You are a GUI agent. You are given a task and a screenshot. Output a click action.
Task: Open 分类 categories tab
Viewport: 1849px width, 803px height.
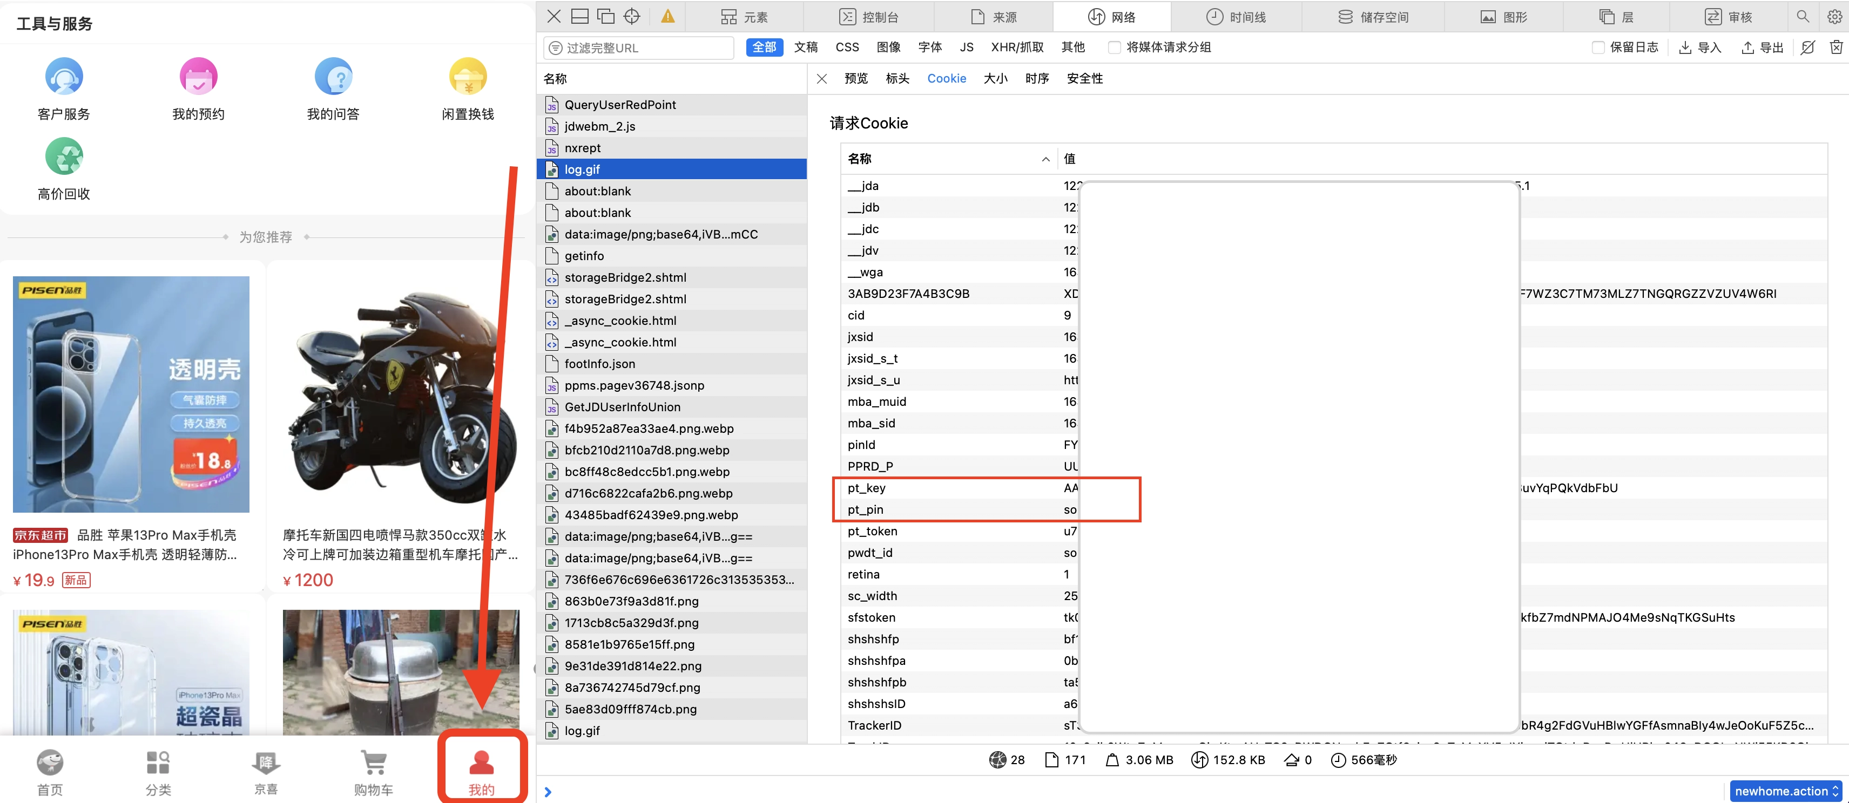(x=158, y=772)
